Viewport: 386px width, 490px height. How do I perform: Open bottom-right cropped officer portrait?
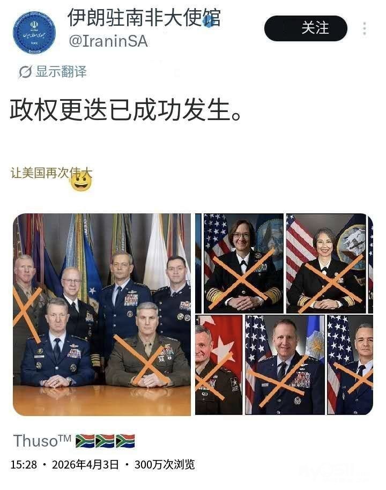pos(350,365)
